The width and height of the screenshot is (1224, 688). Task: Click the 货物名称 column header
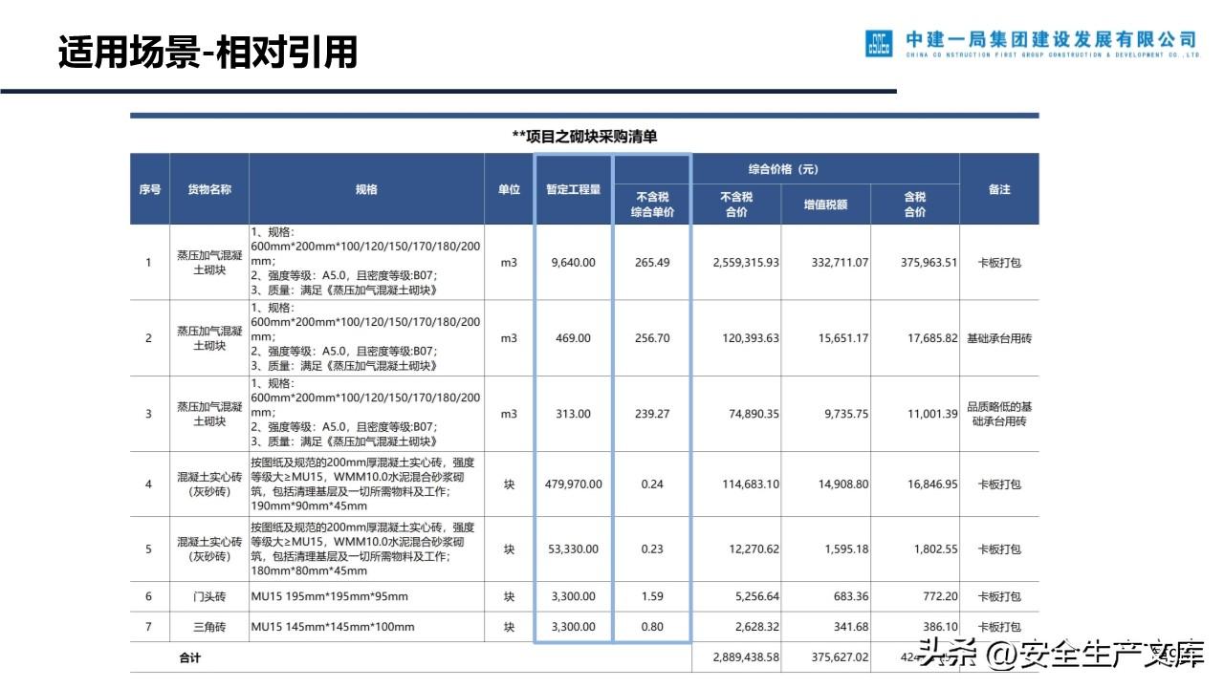coord(209,189)
